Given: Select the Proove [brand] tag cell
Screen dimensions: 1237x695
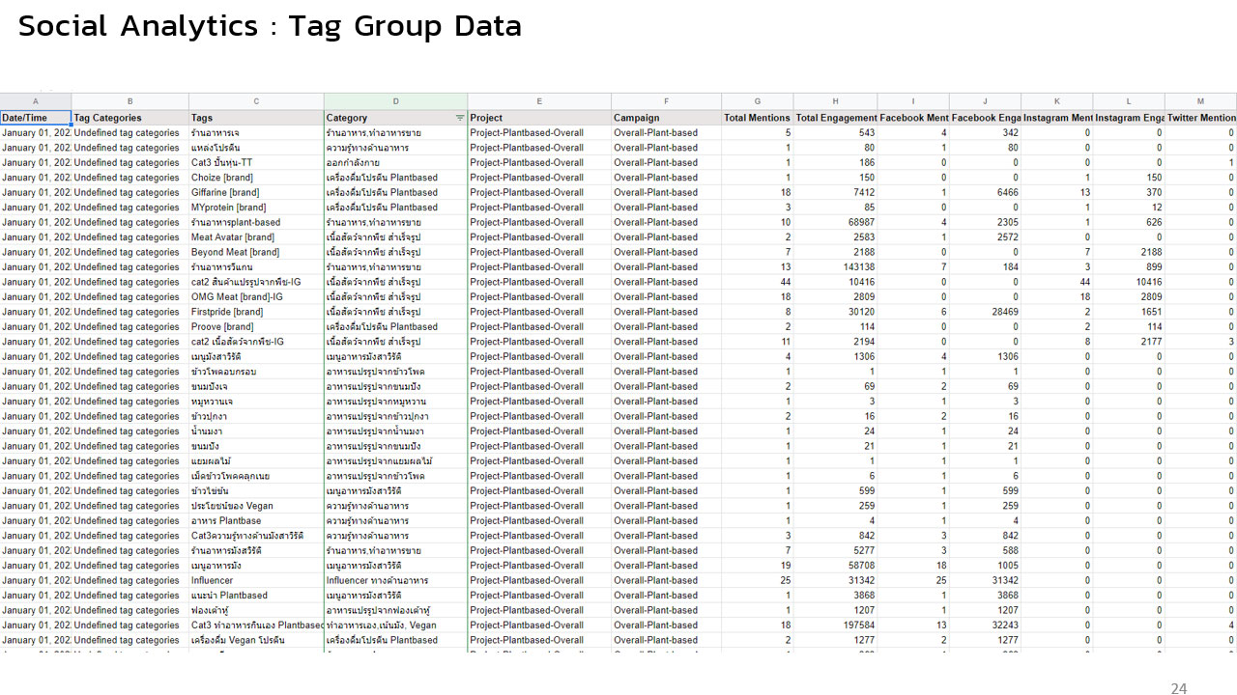Looking at the screenshot, I should coord(256,326).
